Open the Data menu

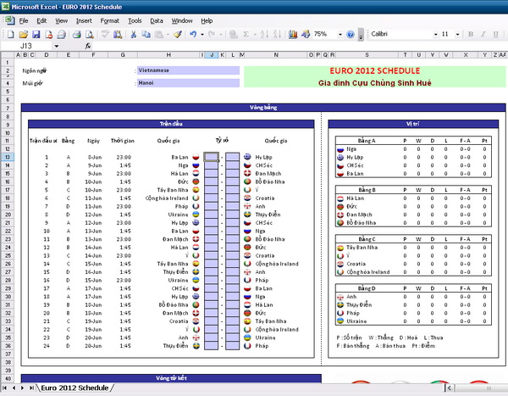[157, 20]
